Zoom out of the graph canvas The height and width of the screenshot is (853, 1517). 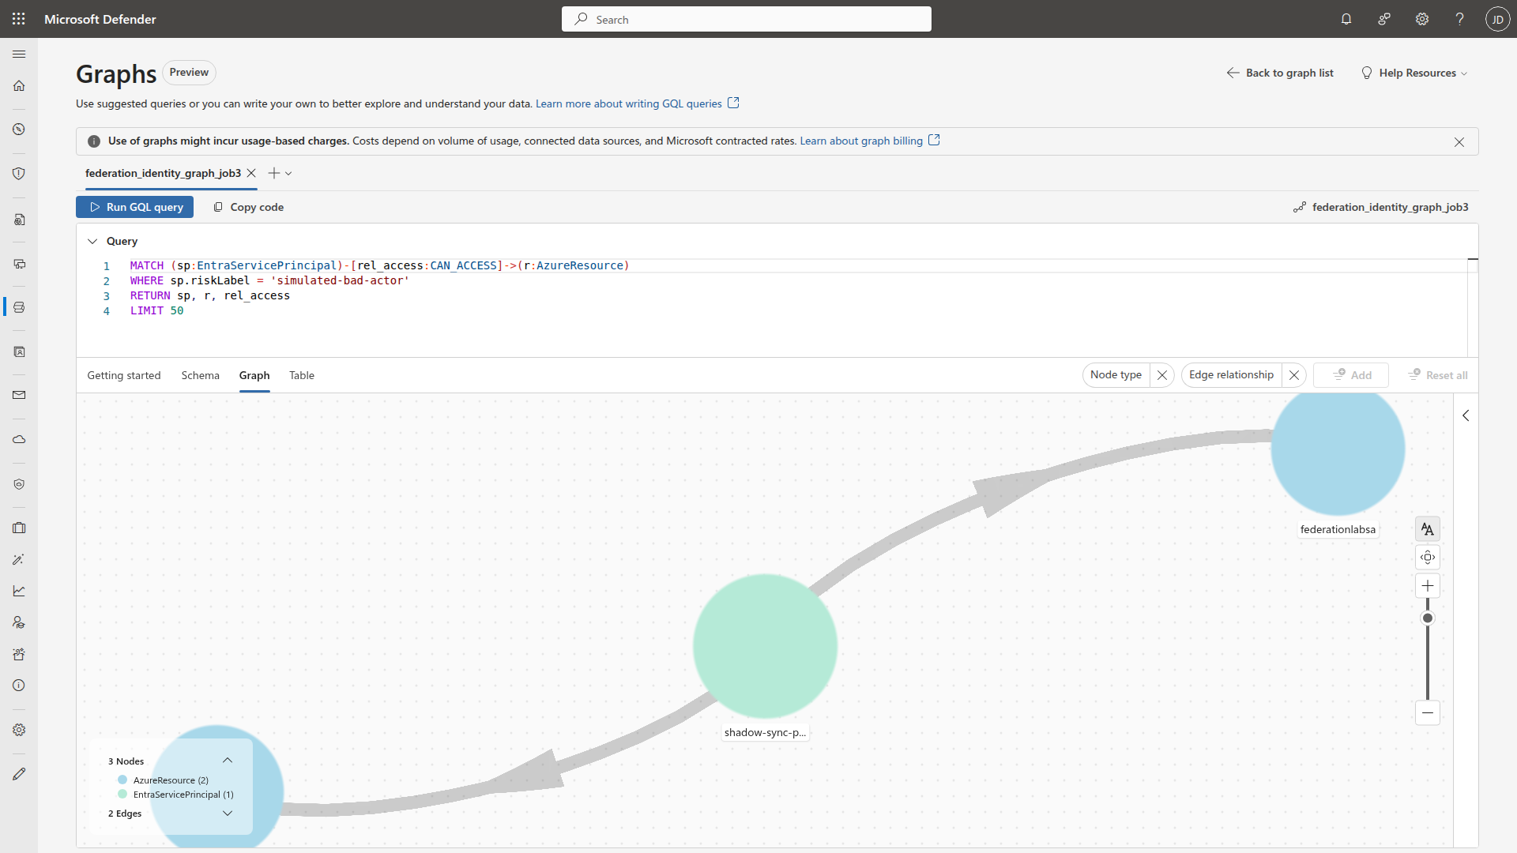point(1427,712)
